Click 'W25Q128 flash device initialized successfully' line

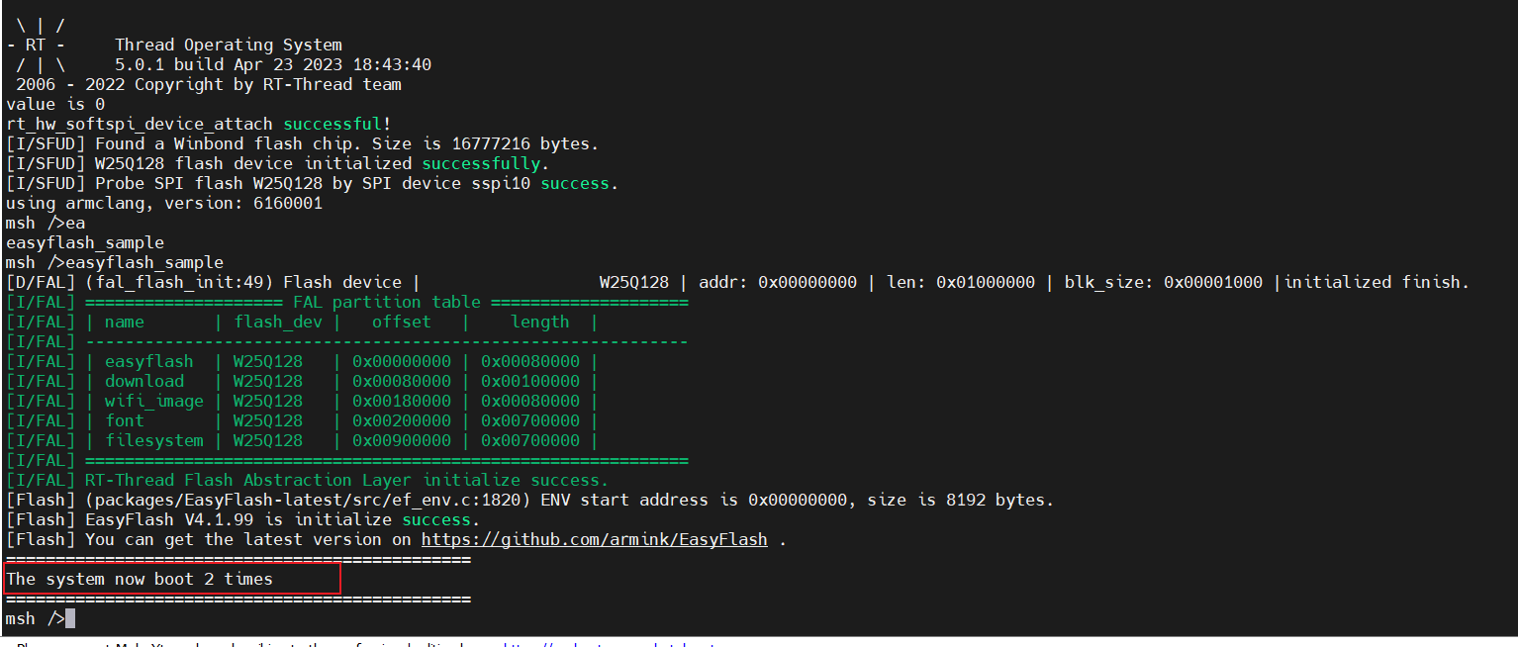tap(278, 164)
